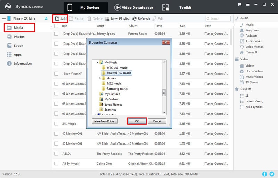The width and height of the screenshot is (278, 178).
Task: Check the Britney Spears Femme Fatale row
Action: 56,33
